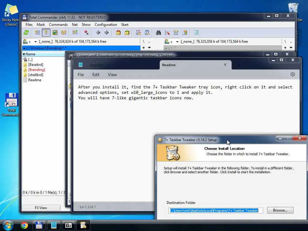Open the Net menu
Viewport: 308px width, 231px height.
[75, 25]
